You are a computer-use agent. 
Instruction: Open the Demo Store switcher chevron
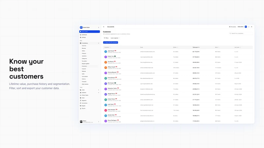tap(98, 27)
